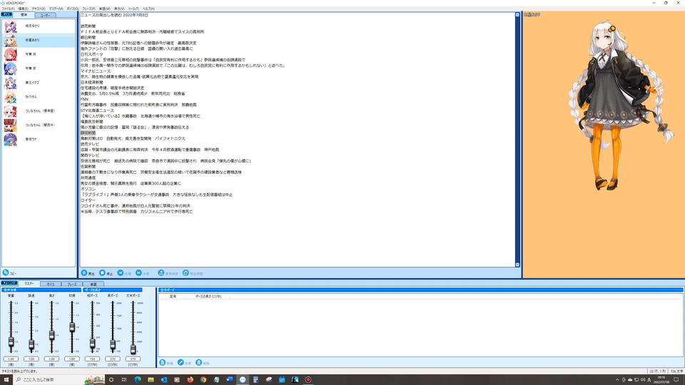The width and height of the screenshot is (685, 385).
Task: Click the 音量 value input box
Action: click(11, 359)
